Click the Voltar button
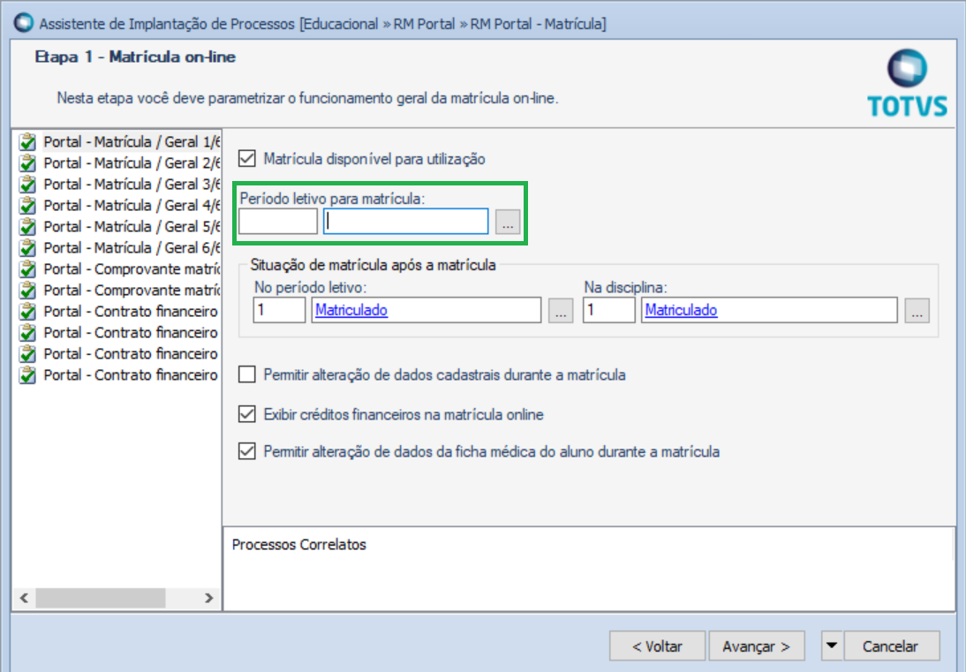The width and height of the screenshot is (966, 672). pos(657,646)
